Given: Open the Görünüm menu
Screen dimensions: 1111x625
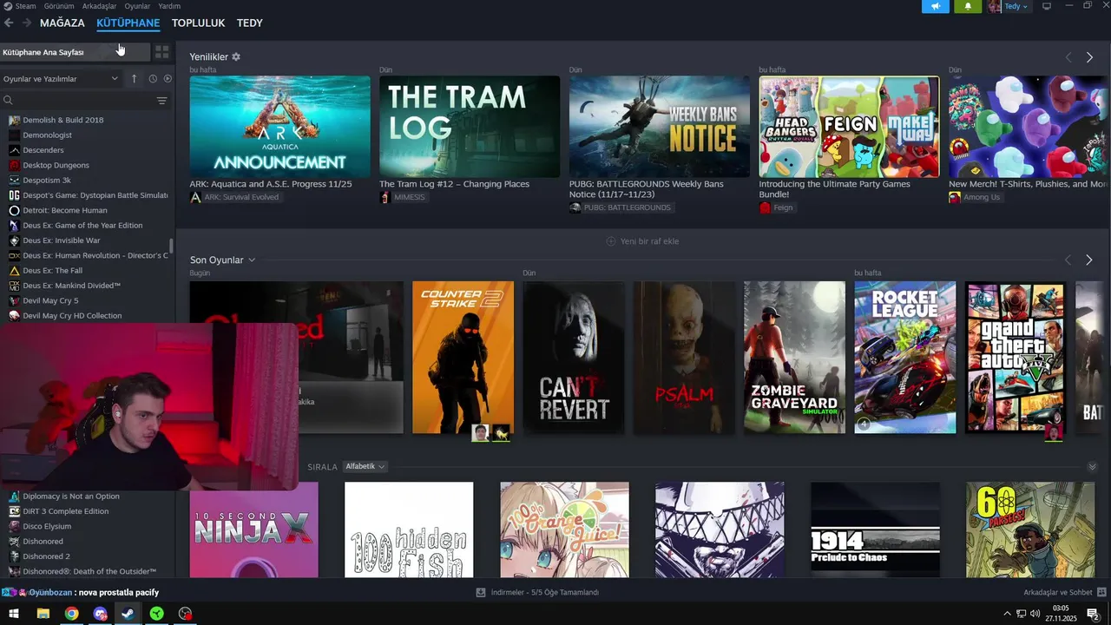Looking at the screenshot, I should click(59, 6).
